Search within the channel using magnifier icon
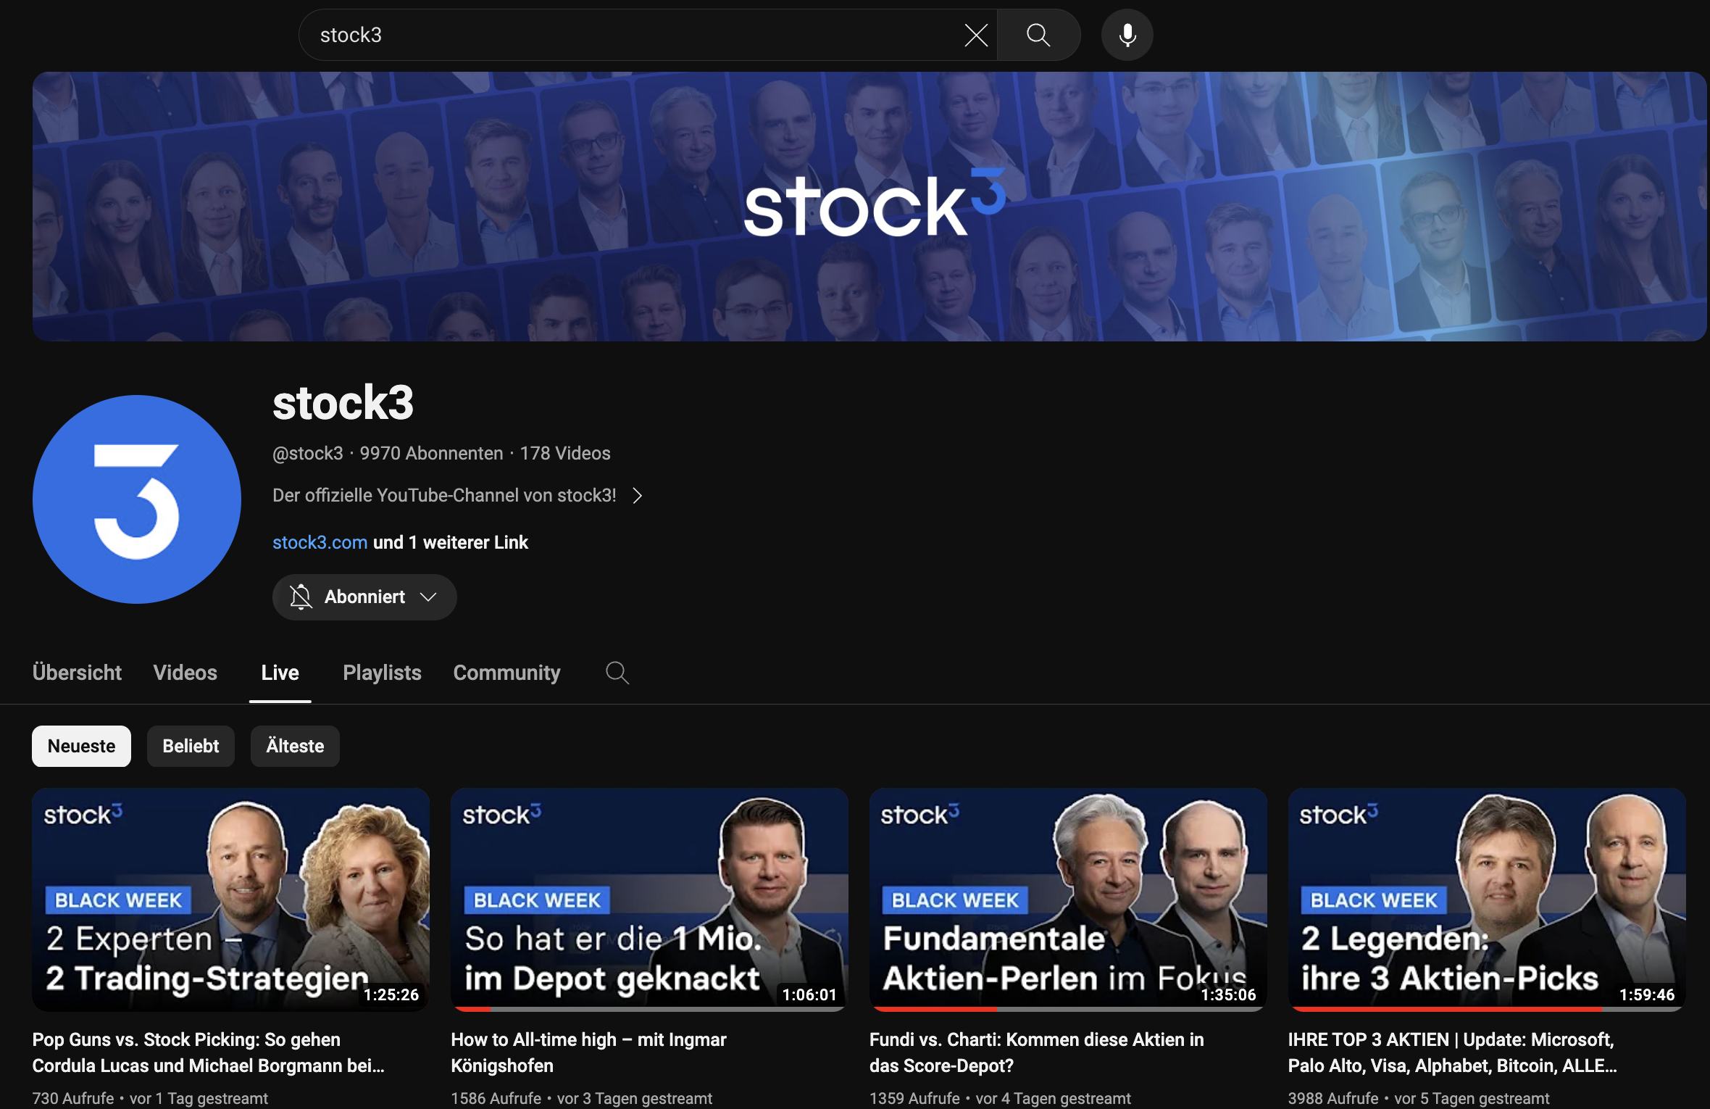The height and width of the screenshot is (1109, 1710). (617, 673)
